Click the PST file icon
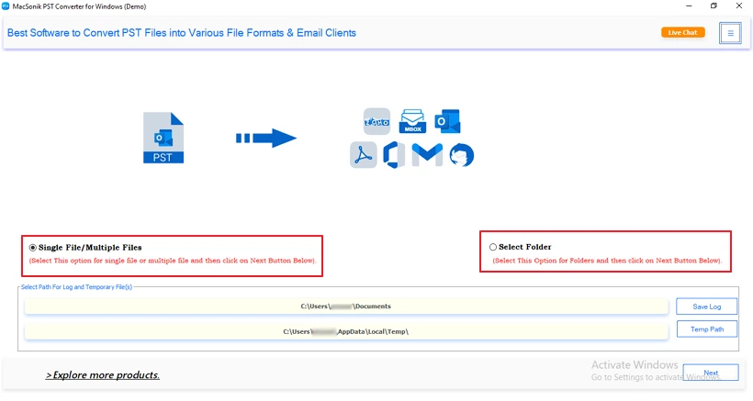This screenshot has width=753, height=401. coord(163,139)
